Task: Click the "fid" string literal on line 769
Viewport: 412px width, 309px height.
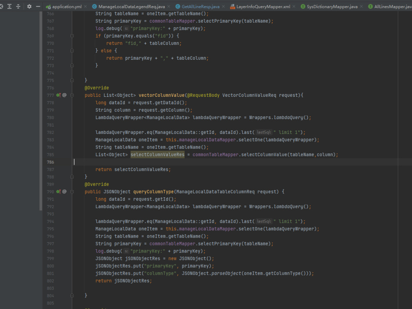Action: click(x=162, y=36)
